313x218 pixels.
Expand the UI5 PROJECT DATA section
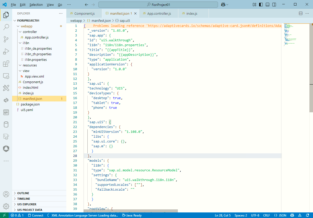point(39,210)
